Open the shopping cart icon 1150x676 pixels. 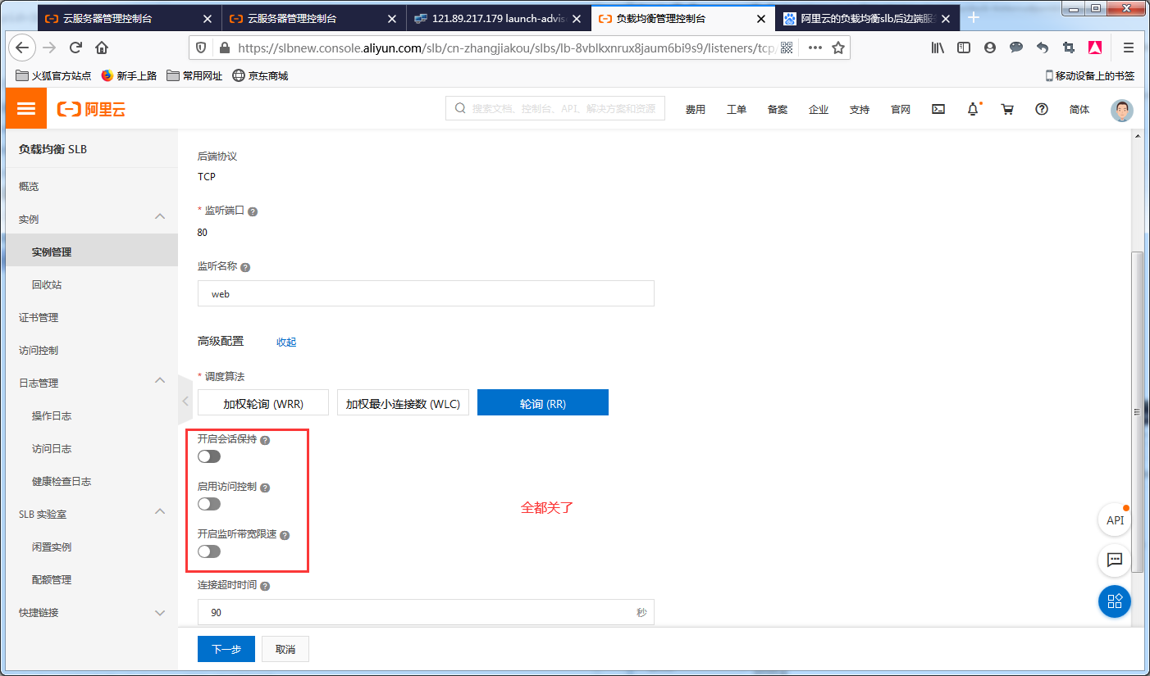pyautogui.click(x=1007, y=108)
